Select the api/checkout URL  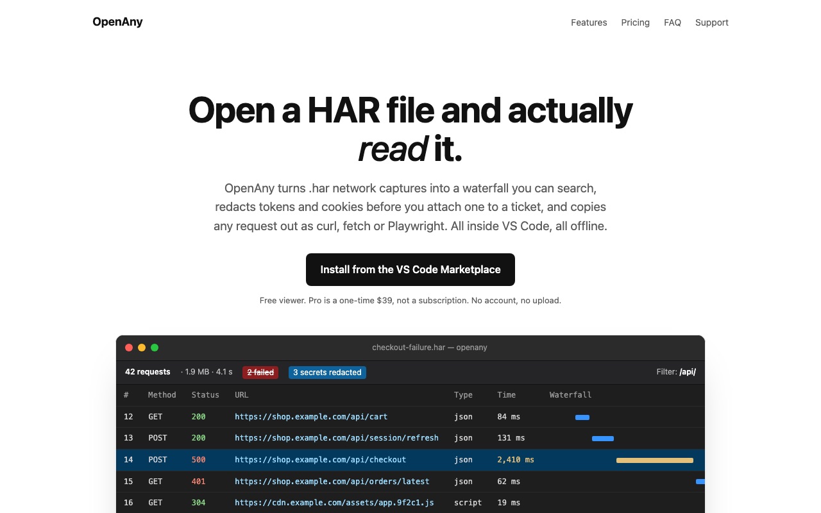coord(321,460)
